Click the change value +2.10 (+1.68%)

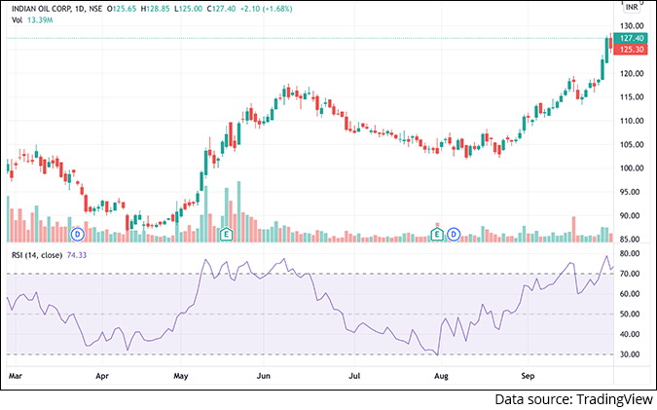point(266,9)
